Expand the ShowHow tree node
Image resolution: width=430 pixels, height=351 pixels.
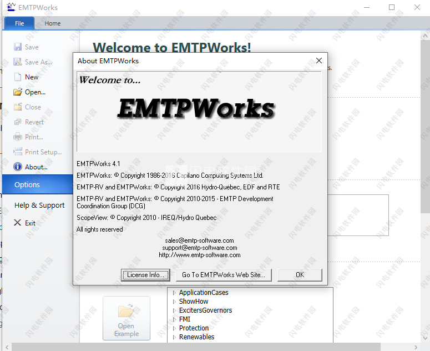click(174, 302)
